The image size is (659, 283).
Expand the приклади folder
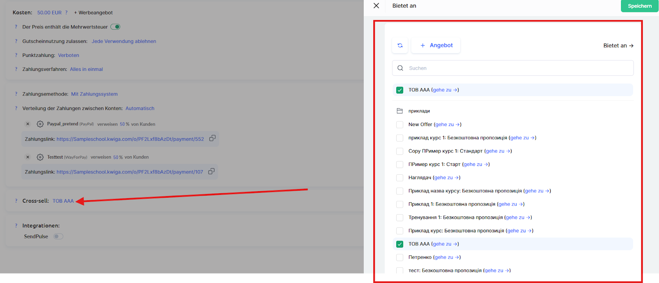tap(419, 111)
